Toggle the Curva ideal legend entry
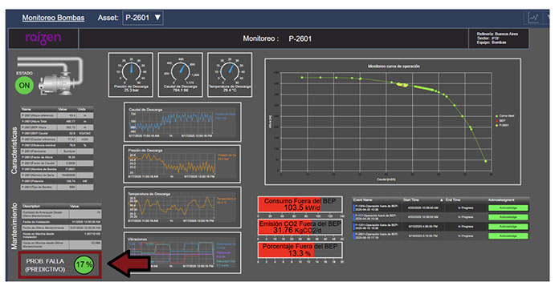 click(x=505, y=116)
